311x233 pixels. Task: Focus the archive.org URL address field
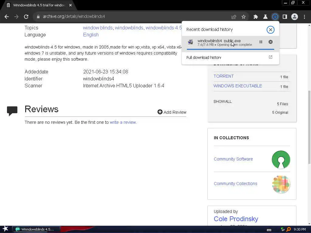pos(131,17)
